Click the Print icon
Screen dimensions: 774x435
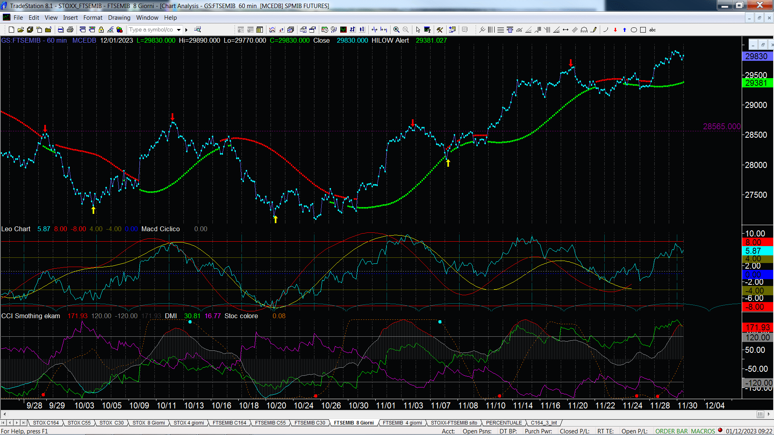tap(70, 30)
